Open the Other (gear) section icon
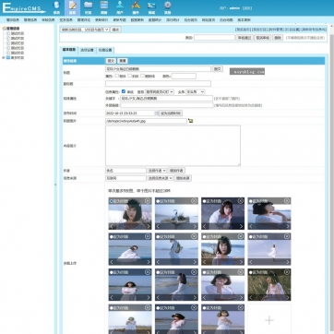Viewport: 334px width, 334px height. click(167, 7)
